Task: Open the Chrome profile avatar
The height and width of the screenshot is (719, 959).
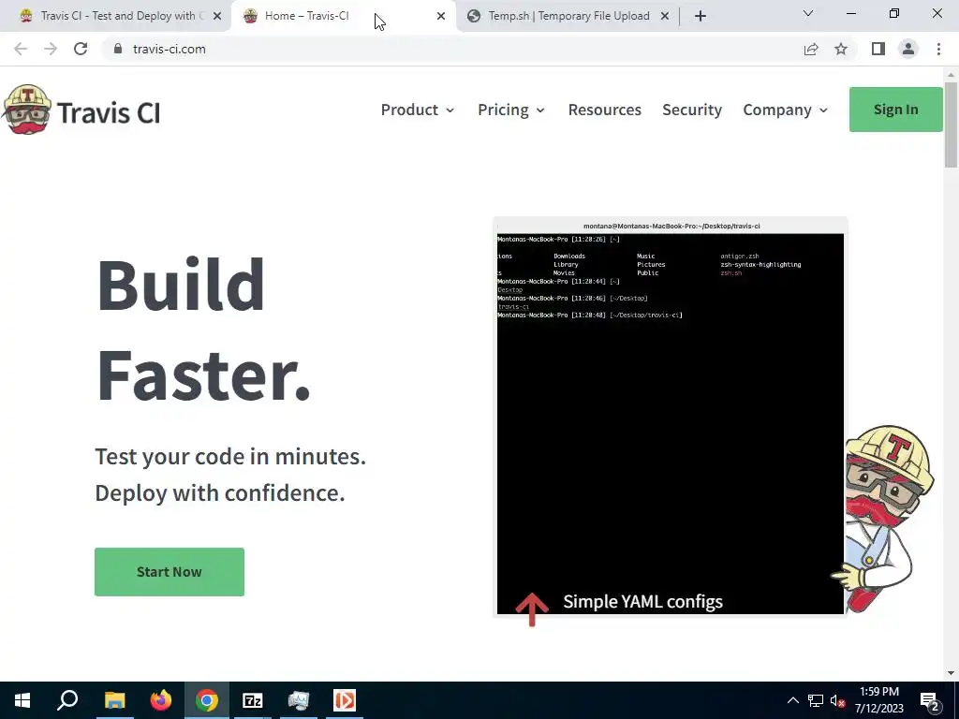Action: [x=908, y=49]
